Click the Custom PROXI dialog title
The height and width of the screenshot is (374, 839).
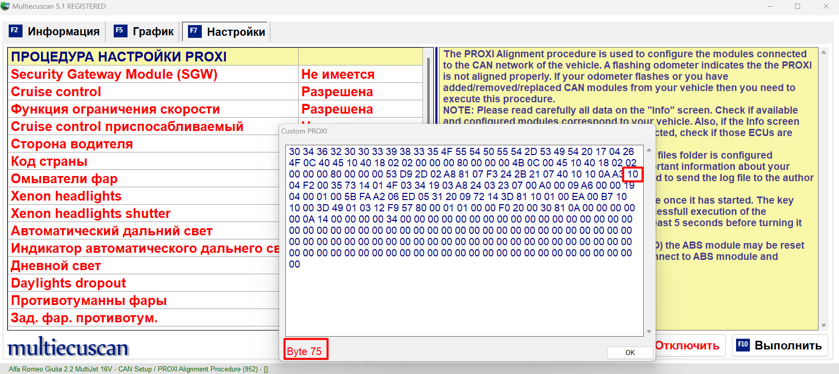tap(304, 131)
